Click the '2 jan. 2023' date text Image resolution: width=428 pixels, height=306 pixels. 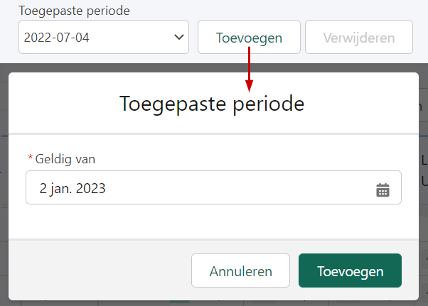[73, 188]
